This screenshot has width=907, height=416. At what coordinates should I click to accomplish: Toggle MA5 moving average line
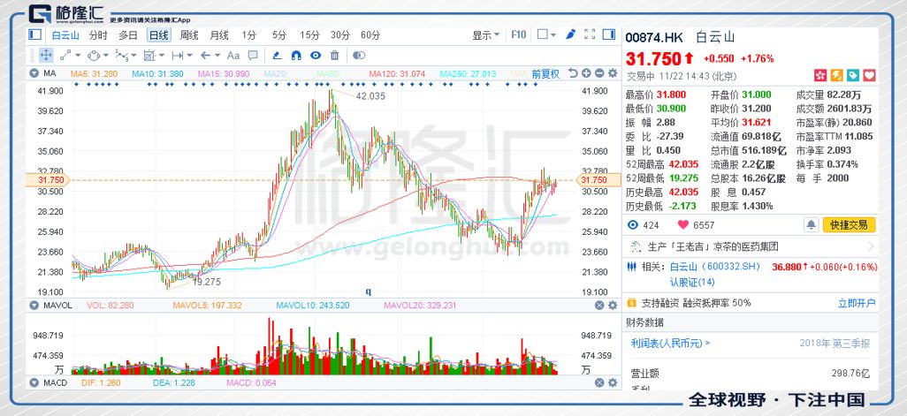(94, 74)
